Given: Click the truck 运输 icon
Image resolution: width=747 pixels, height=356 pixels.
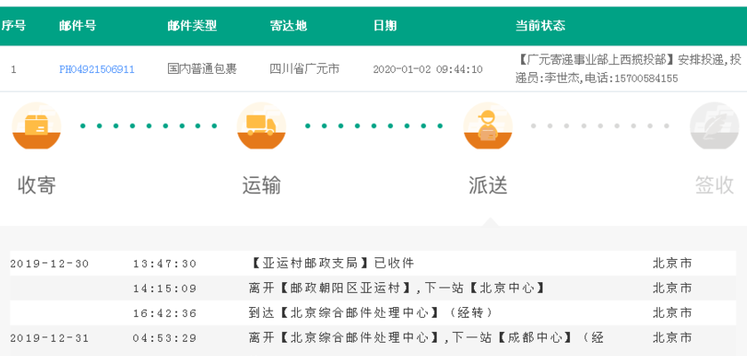Looking at the screenshot, I should (261, 125).
